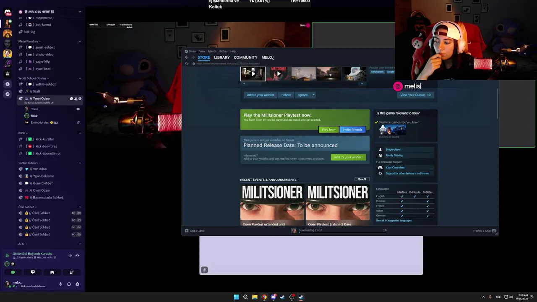
Task: Disconnect from the voice channel
Action: [77, 255]
